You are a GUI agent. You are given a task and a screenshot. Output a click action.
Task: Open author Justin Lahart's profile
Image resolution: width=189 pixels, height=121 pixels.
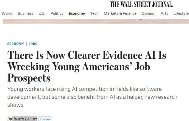click(25, 119)
